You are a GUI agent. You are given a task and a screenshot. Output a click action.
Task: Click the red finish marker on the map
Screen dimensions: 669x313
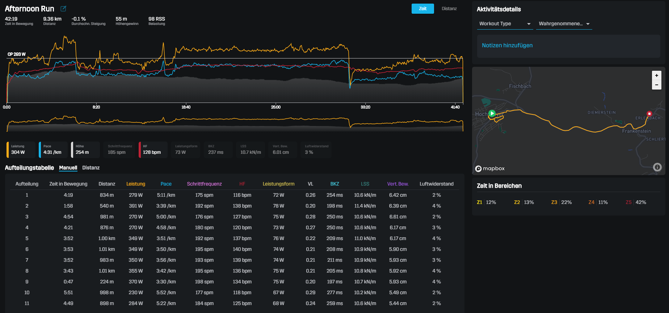point(649,114)
